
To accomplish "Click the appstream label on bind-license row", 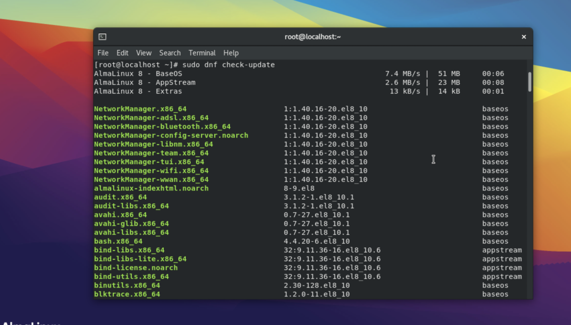I will click(x=502, y=268).
